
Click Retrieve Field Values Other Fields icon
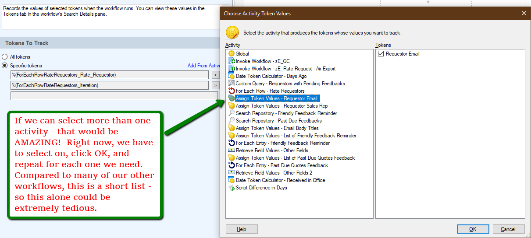(x=231, y=150)
